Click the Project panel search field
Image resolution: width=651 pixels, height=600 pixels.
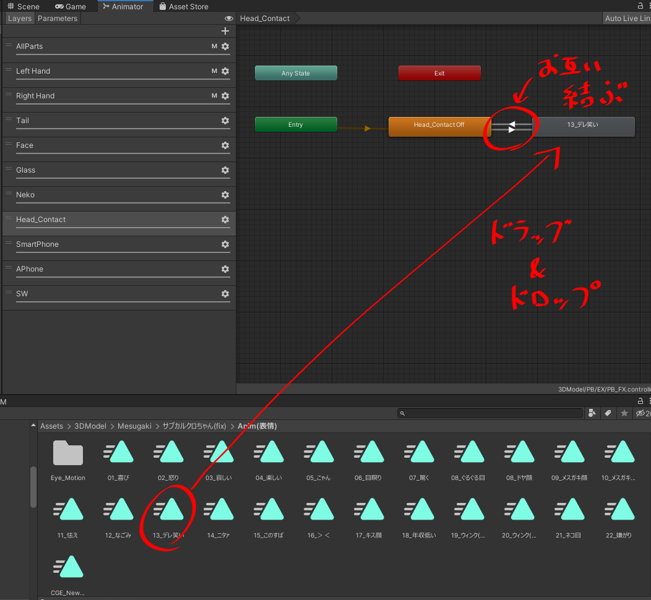pyautogui.click(x=492, y=413)
